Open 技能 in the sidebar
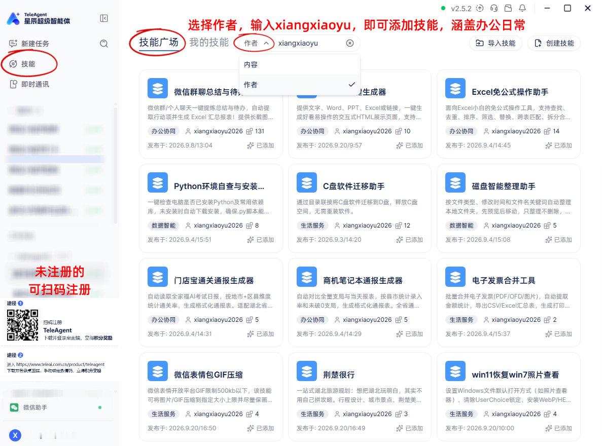 click(x=28, y=64)
